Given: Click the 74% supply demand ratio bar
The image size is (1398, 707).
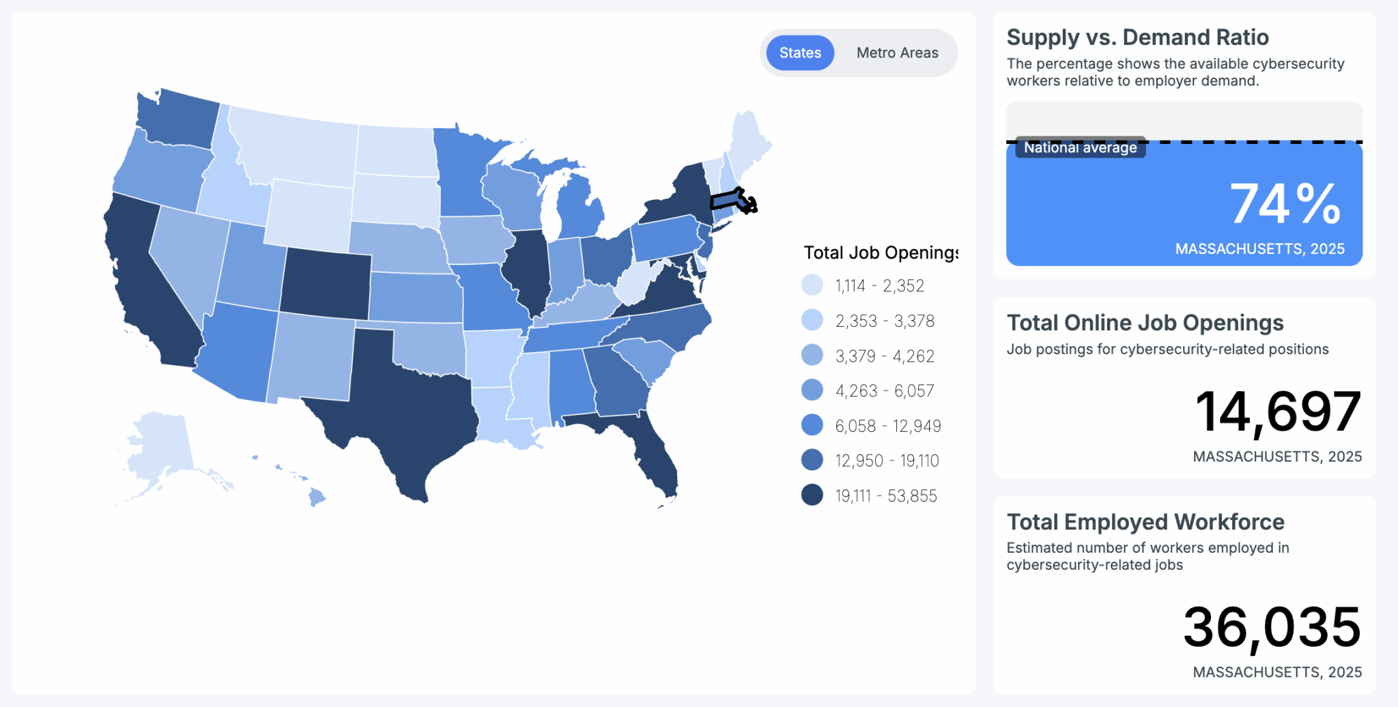Looking at the screenshot, I should click(x=1184, y=205).
